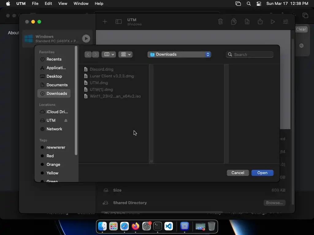314x235 pixels.
Task: Open Spotlight search in menu bar
Action: coord(249,4)
